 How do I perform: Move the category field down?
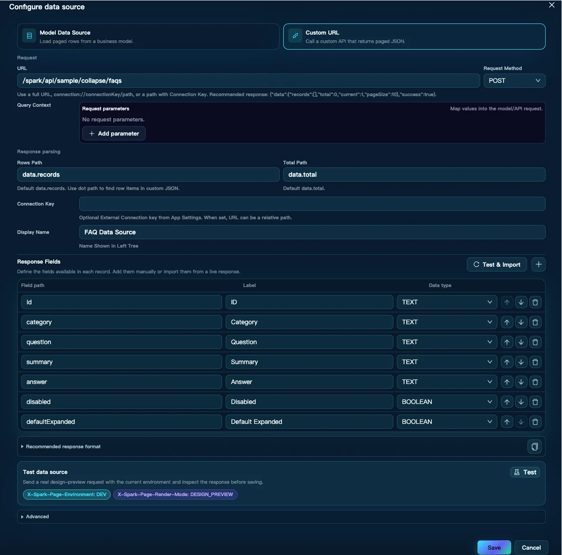[x=521, y=322]
